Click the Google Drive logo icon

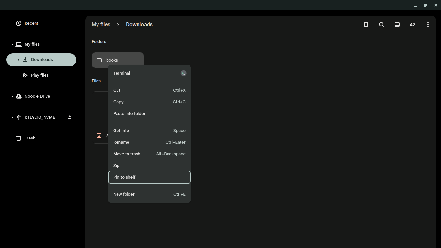point(19,96)
